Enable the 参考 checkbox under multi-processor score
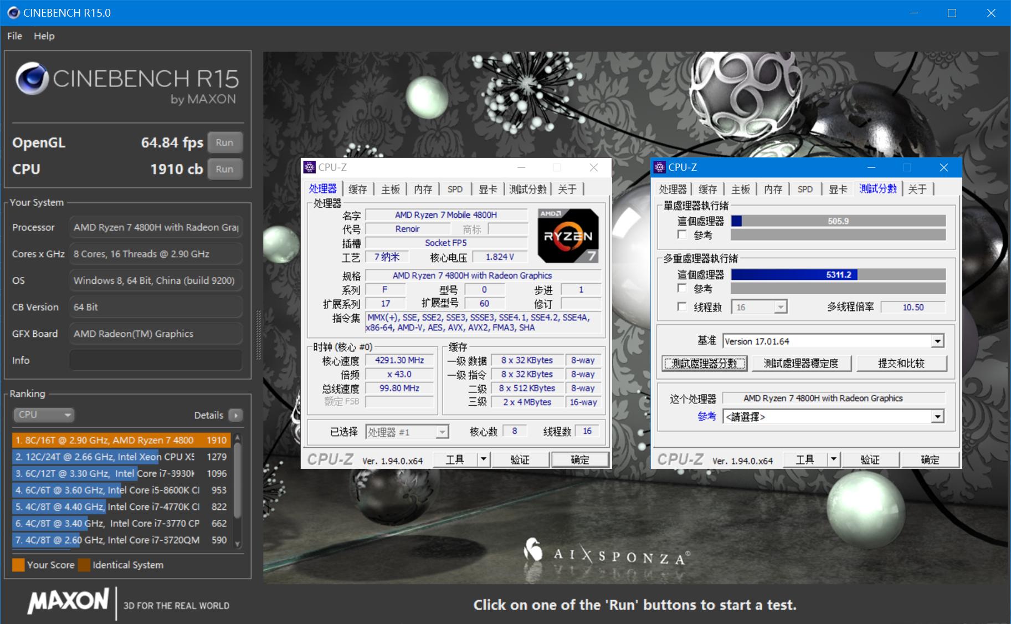 tap(682, 288)
